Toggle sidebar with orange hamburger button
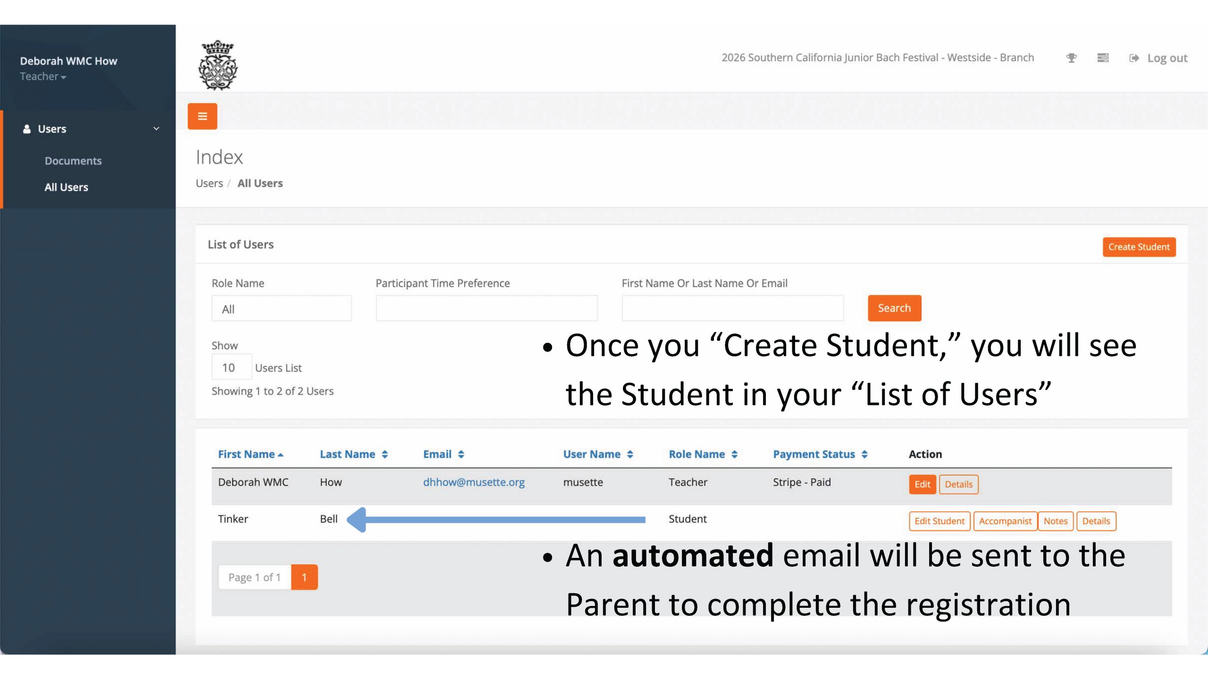1208x679 pixels. 202,116
